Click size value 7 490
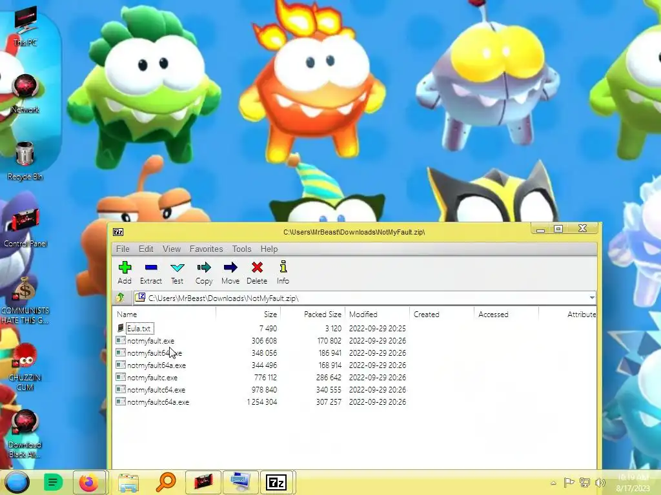The width and height of the screenshot is (661, 495). click(x=268, y=328)
